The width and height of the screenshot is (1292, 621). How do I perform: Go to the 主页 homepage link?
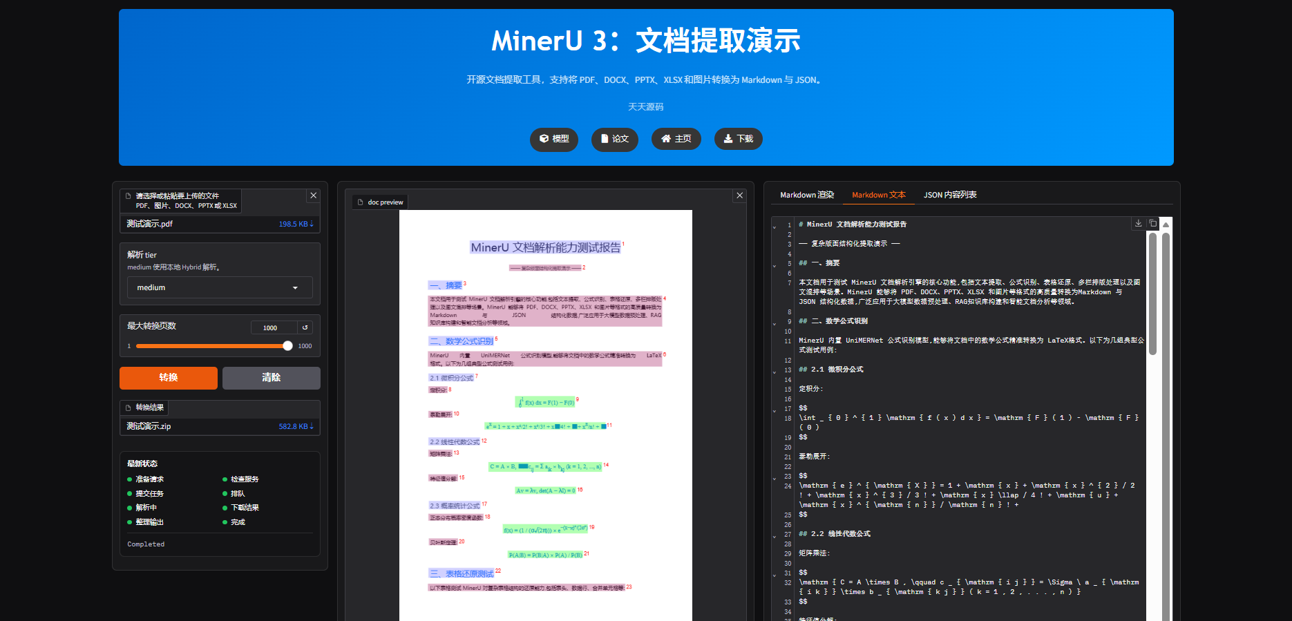point(676,139)
